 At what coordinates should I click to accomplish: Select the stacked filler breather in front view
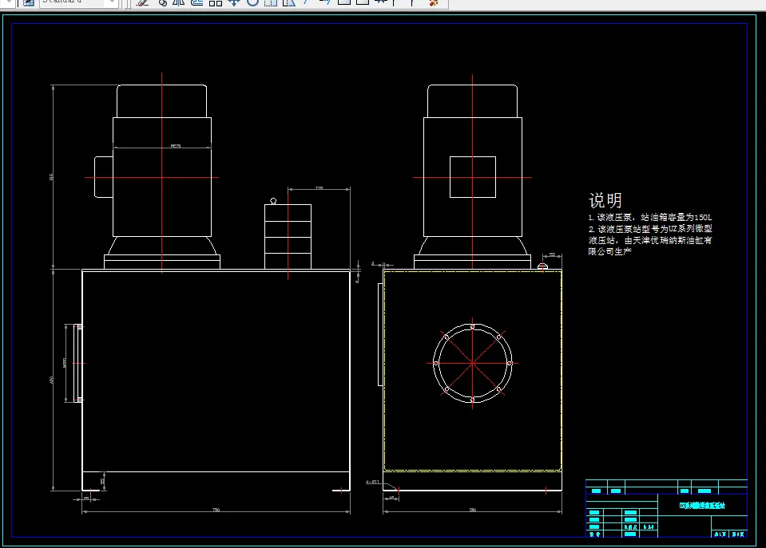point(288,237)
